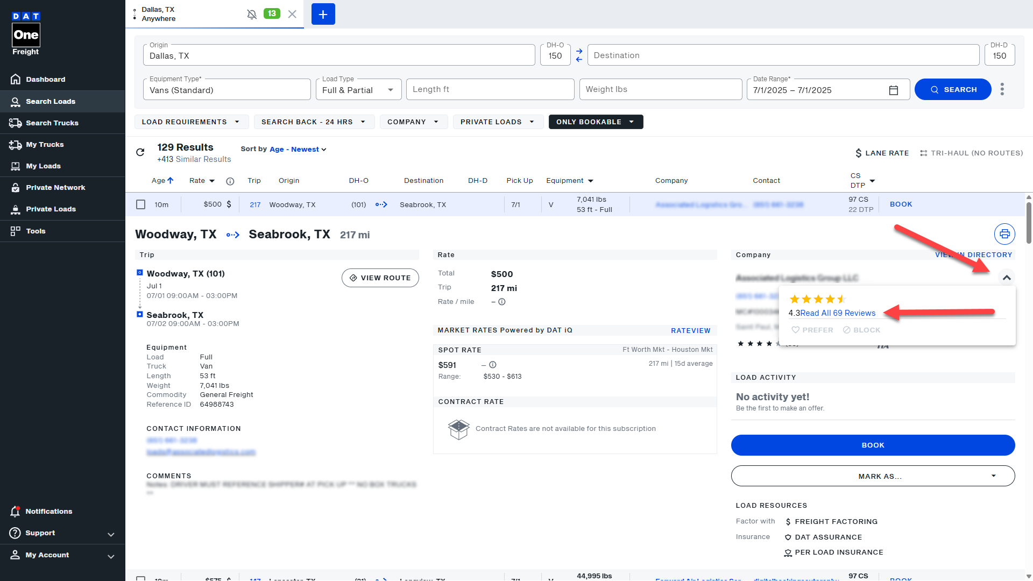Click the Rate column info icon
The height and width of the screenshot is (581, 1033).
[x=230, y=181]
